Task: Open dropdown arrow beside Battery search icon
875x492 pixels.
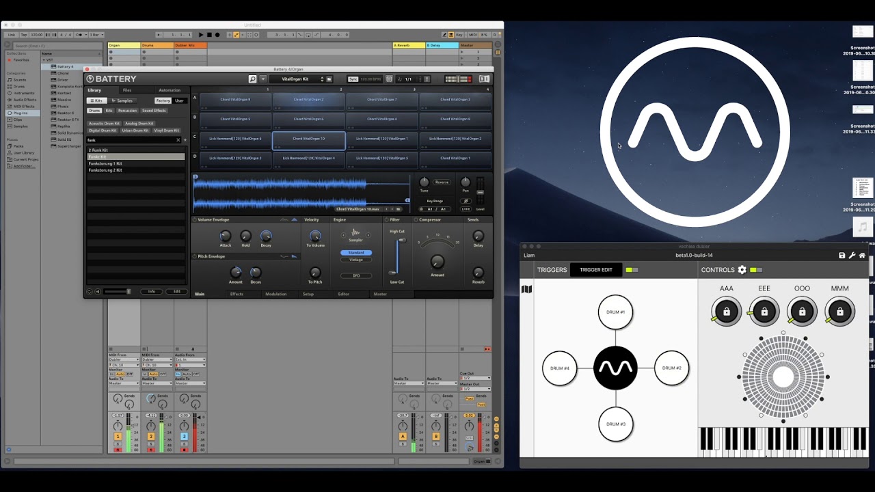Action: pyautogui.click(x=263, y=79)
